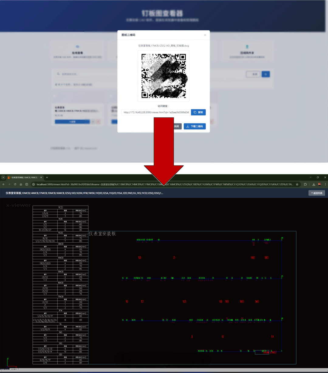Open the browser downloads icon

tap(314, 184)
